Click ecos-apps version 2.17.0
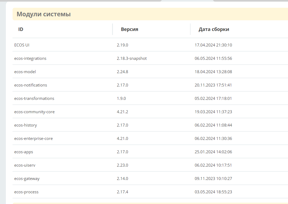Viewport: 288px width, 204px height. pyautogui.click(x=123, y=152)
